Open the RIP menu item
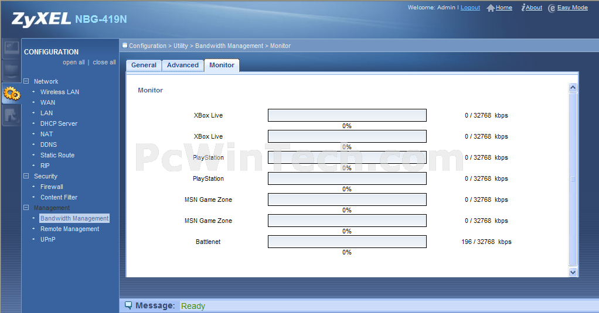Image resolution: width=599 pixels, height=313 pixels. (45, 166)
